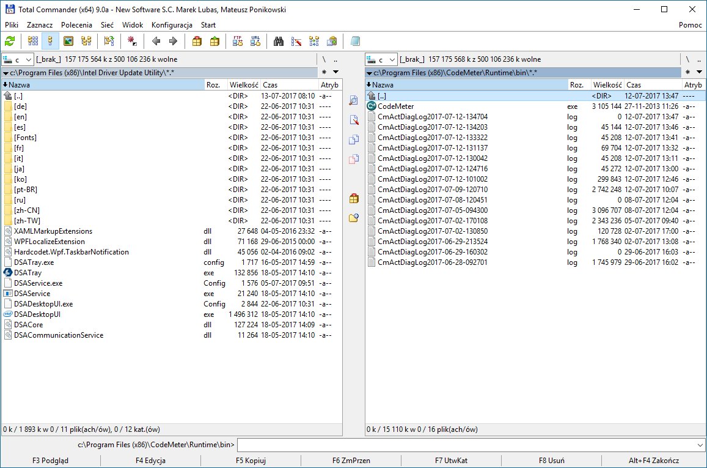The image size is (707, 468).
Task: Open the Konfiguracja menu
Action: point(172,25)
